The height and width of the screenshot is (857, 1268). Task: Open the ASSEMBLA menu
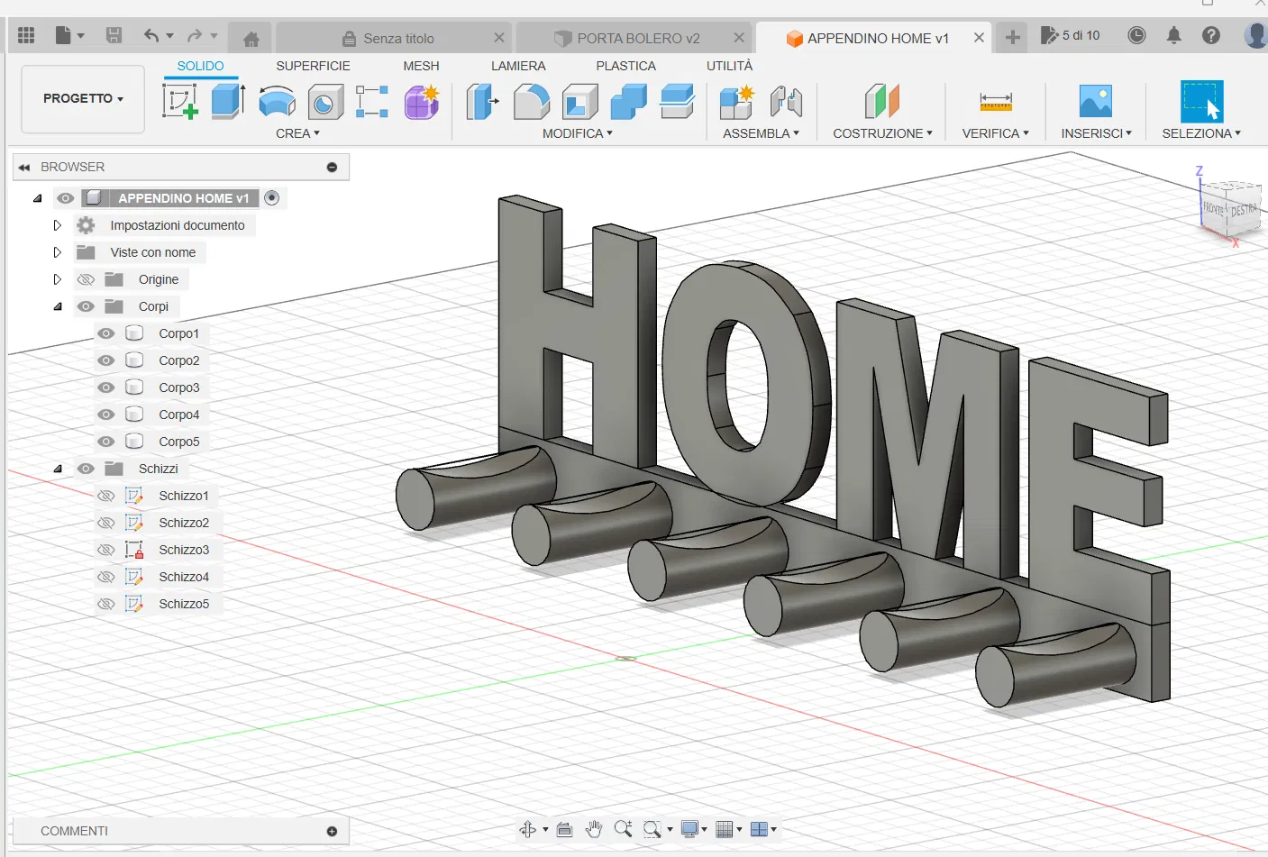click(x=761, y=133)
